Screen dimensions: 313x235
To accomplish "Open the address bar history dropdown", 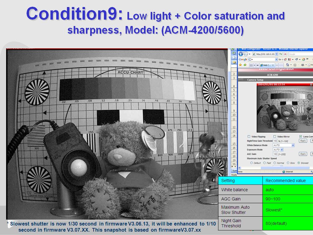I will click(276, 54).
